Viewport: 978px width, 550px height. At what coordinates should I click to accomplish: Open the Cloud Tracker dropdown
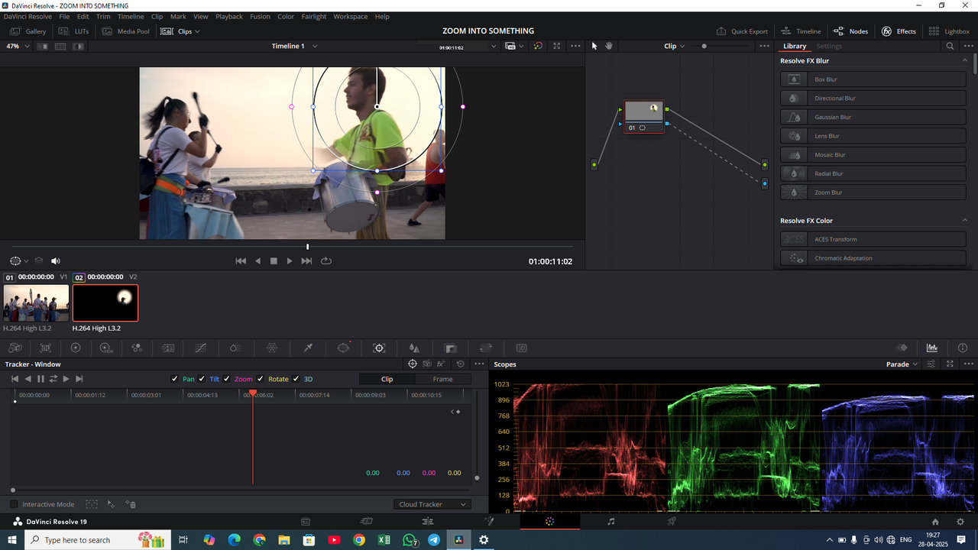pyautogui.click(x=432, y=504)
